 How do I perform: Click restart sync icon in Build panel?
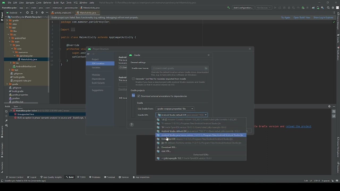point(6,111)
